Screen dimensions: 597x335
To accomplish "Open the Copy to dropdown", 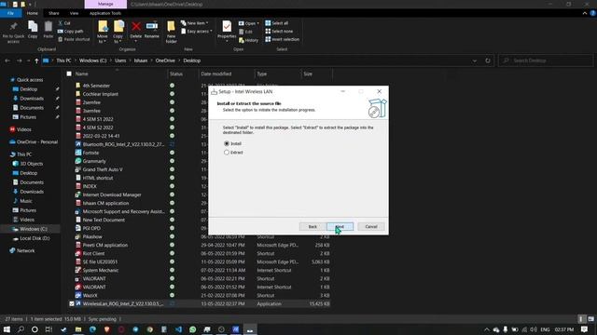I will [x=118, y=32].
